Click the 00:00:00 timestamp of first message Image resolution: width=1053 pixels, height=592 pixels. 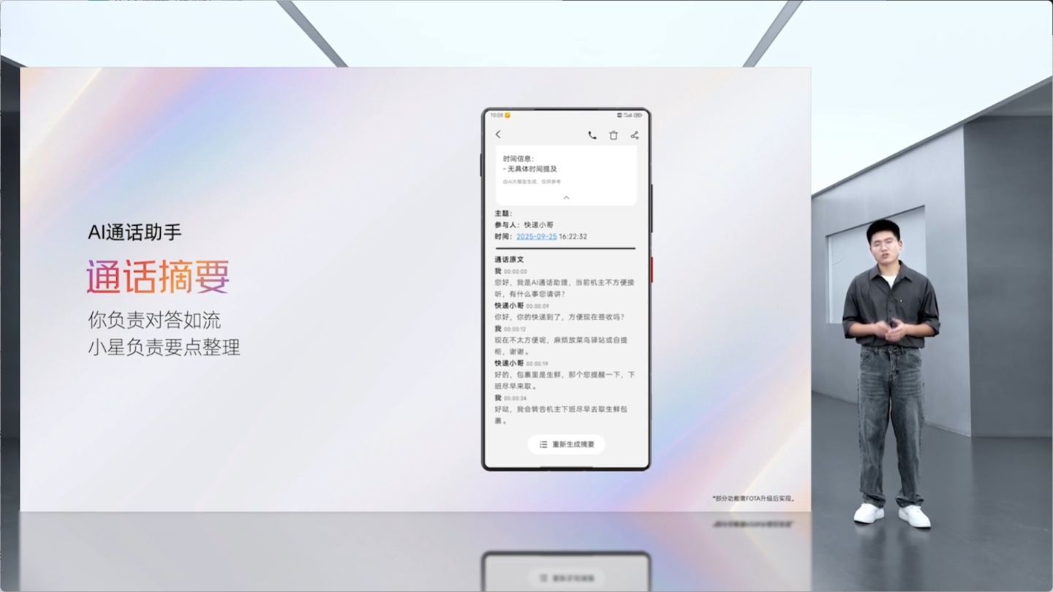[515, 272]
